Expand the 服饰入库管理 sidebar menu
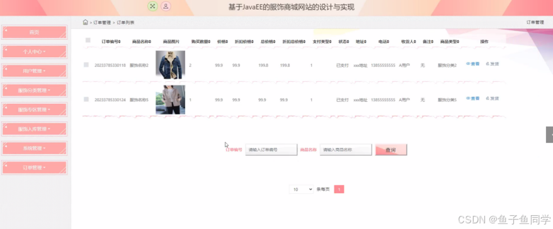 pos(34,129)
